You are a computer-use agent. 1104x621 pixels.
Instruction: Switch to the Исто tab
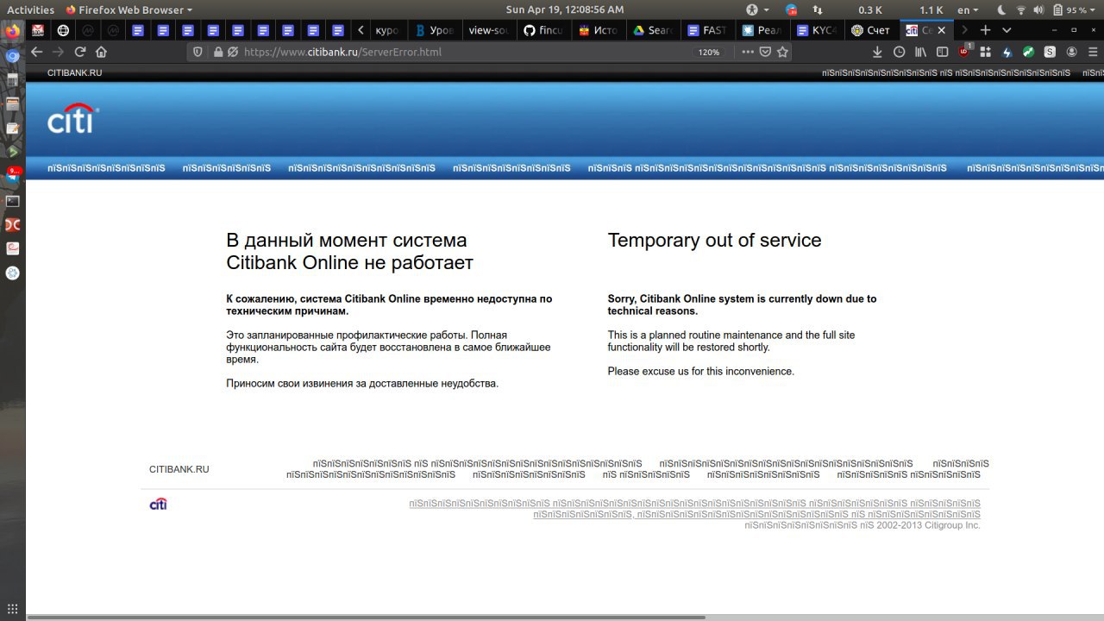click(x=598, y=29)
